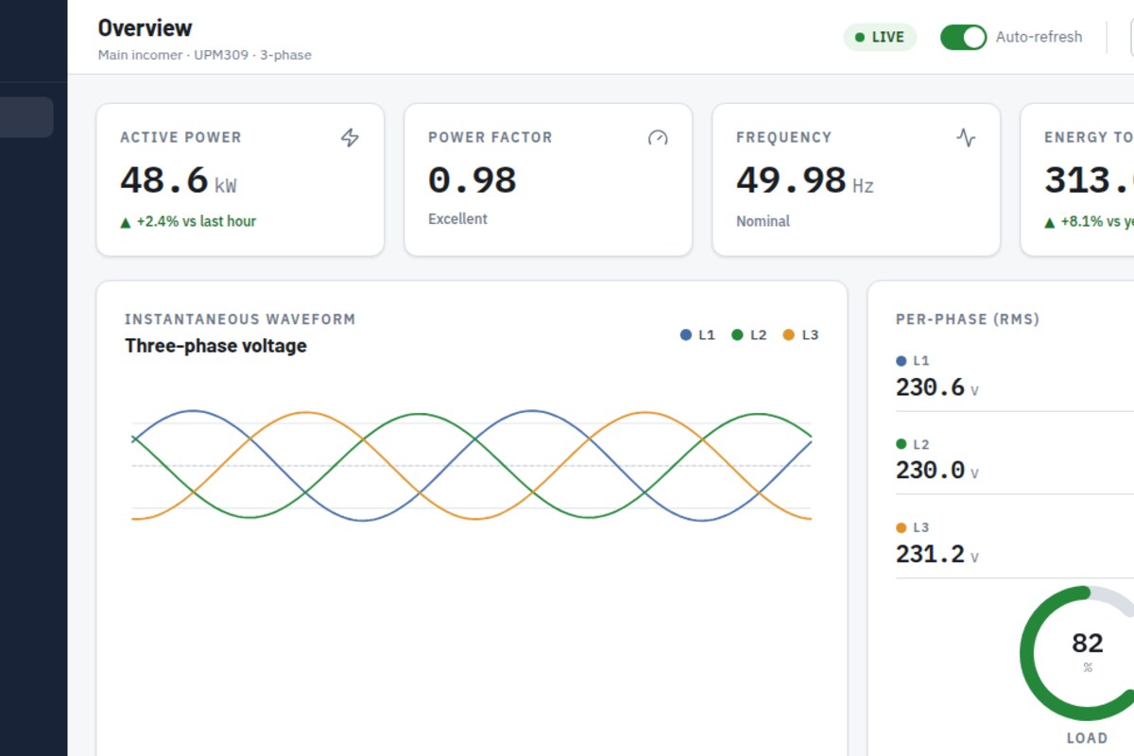The width and height of the screenshot is (1134, 756).
Task: Click the highlighted sidebar item
Action: (26, 117)
